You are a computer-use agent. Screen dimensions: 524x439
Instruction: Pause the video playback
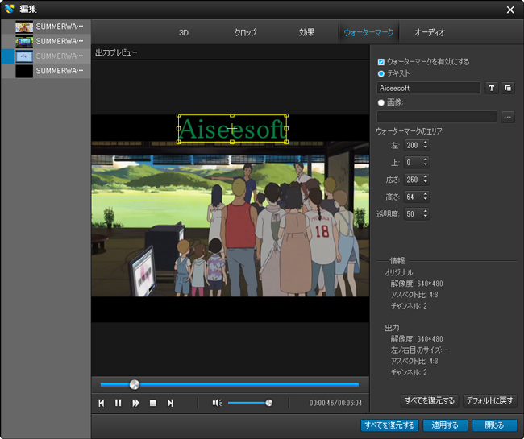(119, 403)
